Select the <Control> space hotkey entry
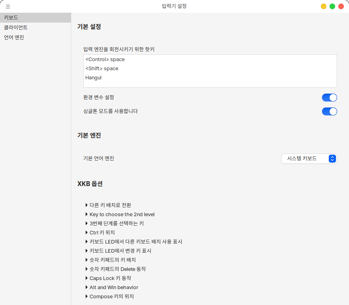 click(x=105, y=59)
